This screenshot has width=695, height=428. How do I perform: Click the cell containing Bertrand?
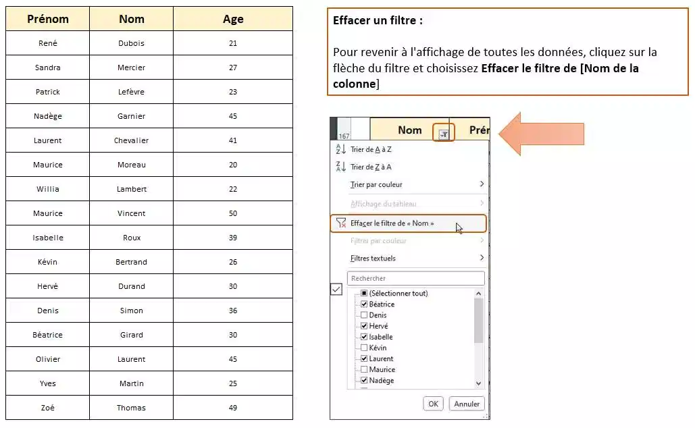click(132, 262)
